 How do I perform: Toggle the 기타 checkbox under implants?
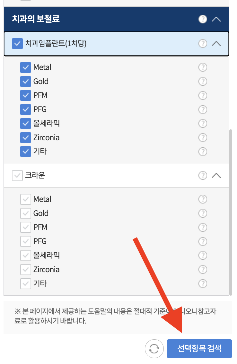[26, 152]
